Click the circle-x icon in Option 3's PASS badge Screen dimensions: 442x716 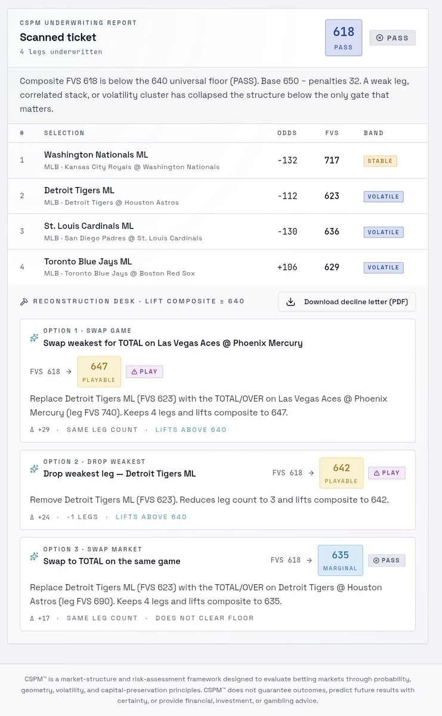pos(376,560)
